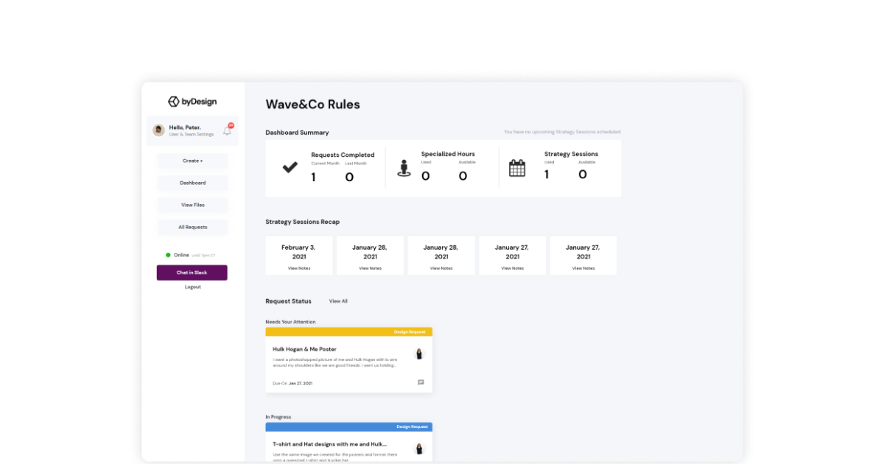The height and width of the screenshot is (464, 884).
Task: Click Peter's profile avatar
Action: (158, 130)
